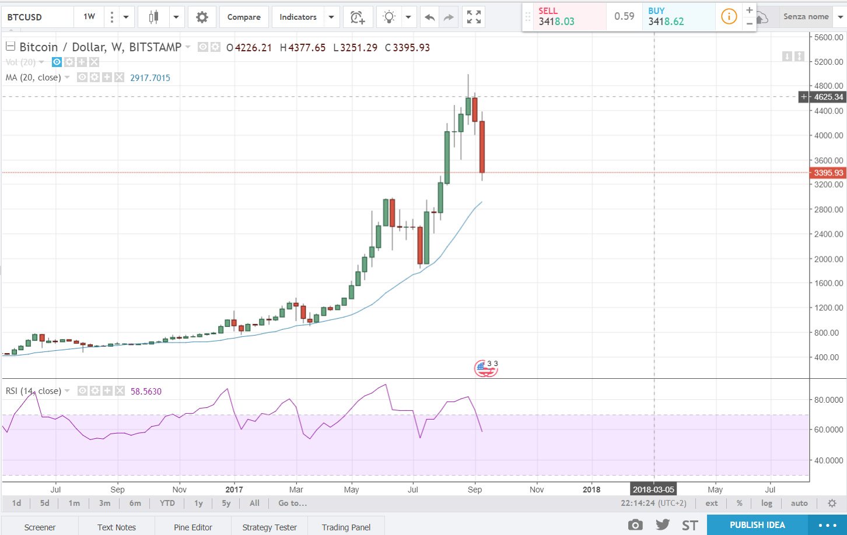Open the Text Notes tab
This screenshot has width=847, height=535.
pos(117,527)
